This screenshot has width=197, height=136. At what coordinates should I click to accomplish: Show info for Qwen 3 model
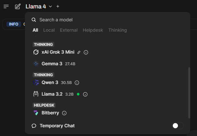[77, 83]
